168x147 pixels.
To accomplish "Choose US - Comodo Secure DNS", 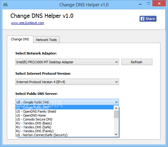I will click(x=65, y=119).
